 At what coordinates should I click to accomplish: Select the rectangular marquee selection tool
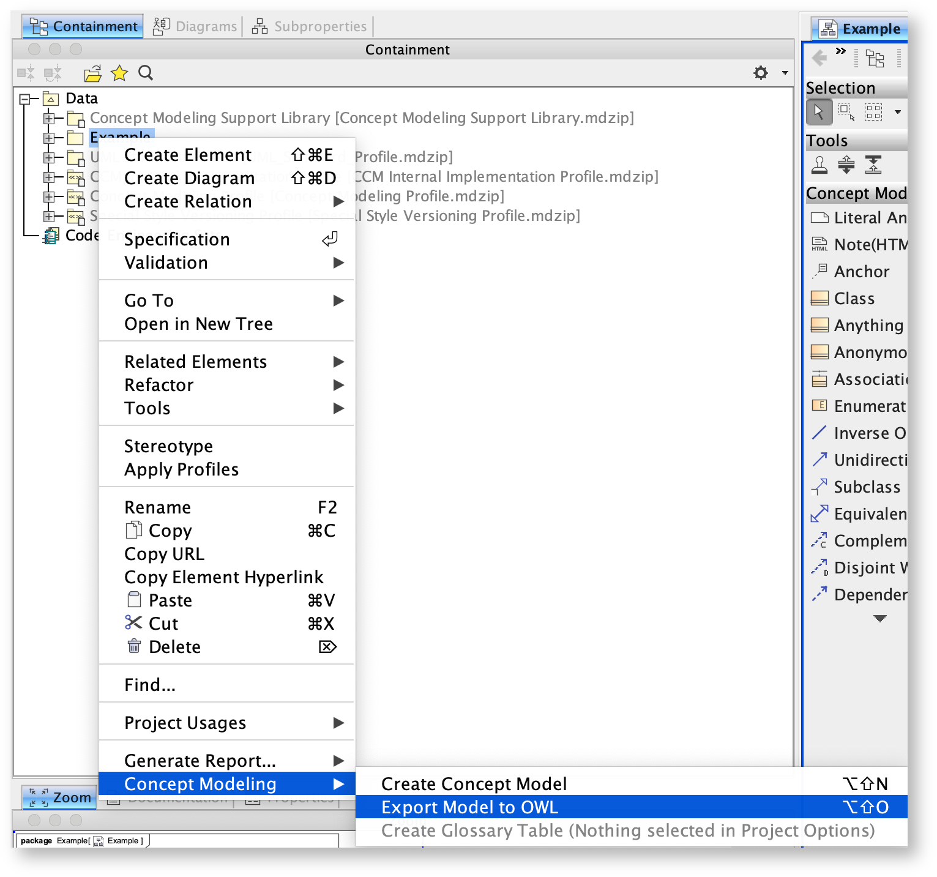[x=846, y=111]
